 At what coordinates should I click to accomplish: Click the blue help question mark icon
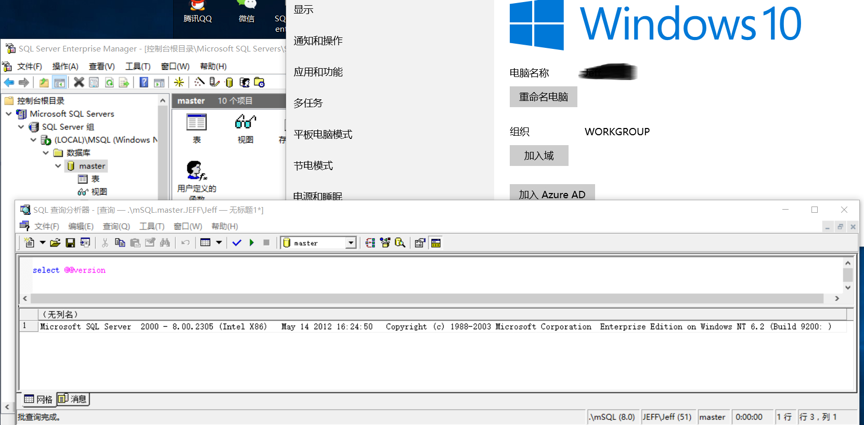pyautogui.click(x=144, y=82)
